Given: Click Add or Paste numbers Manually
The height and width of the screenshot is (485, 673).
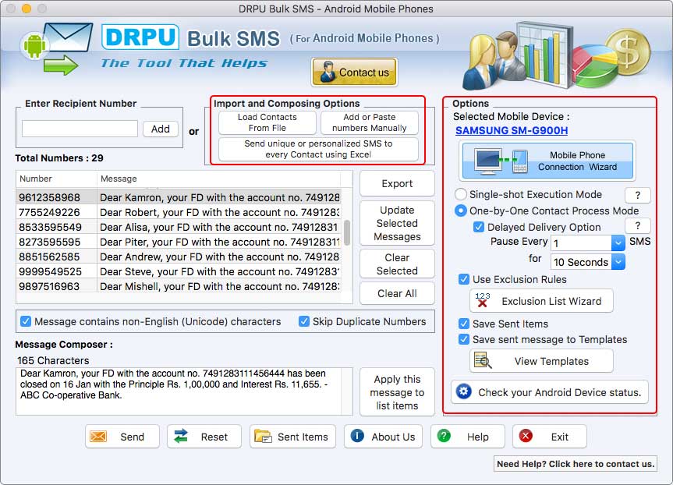Looking at the screenshot, I should (369, 122).
